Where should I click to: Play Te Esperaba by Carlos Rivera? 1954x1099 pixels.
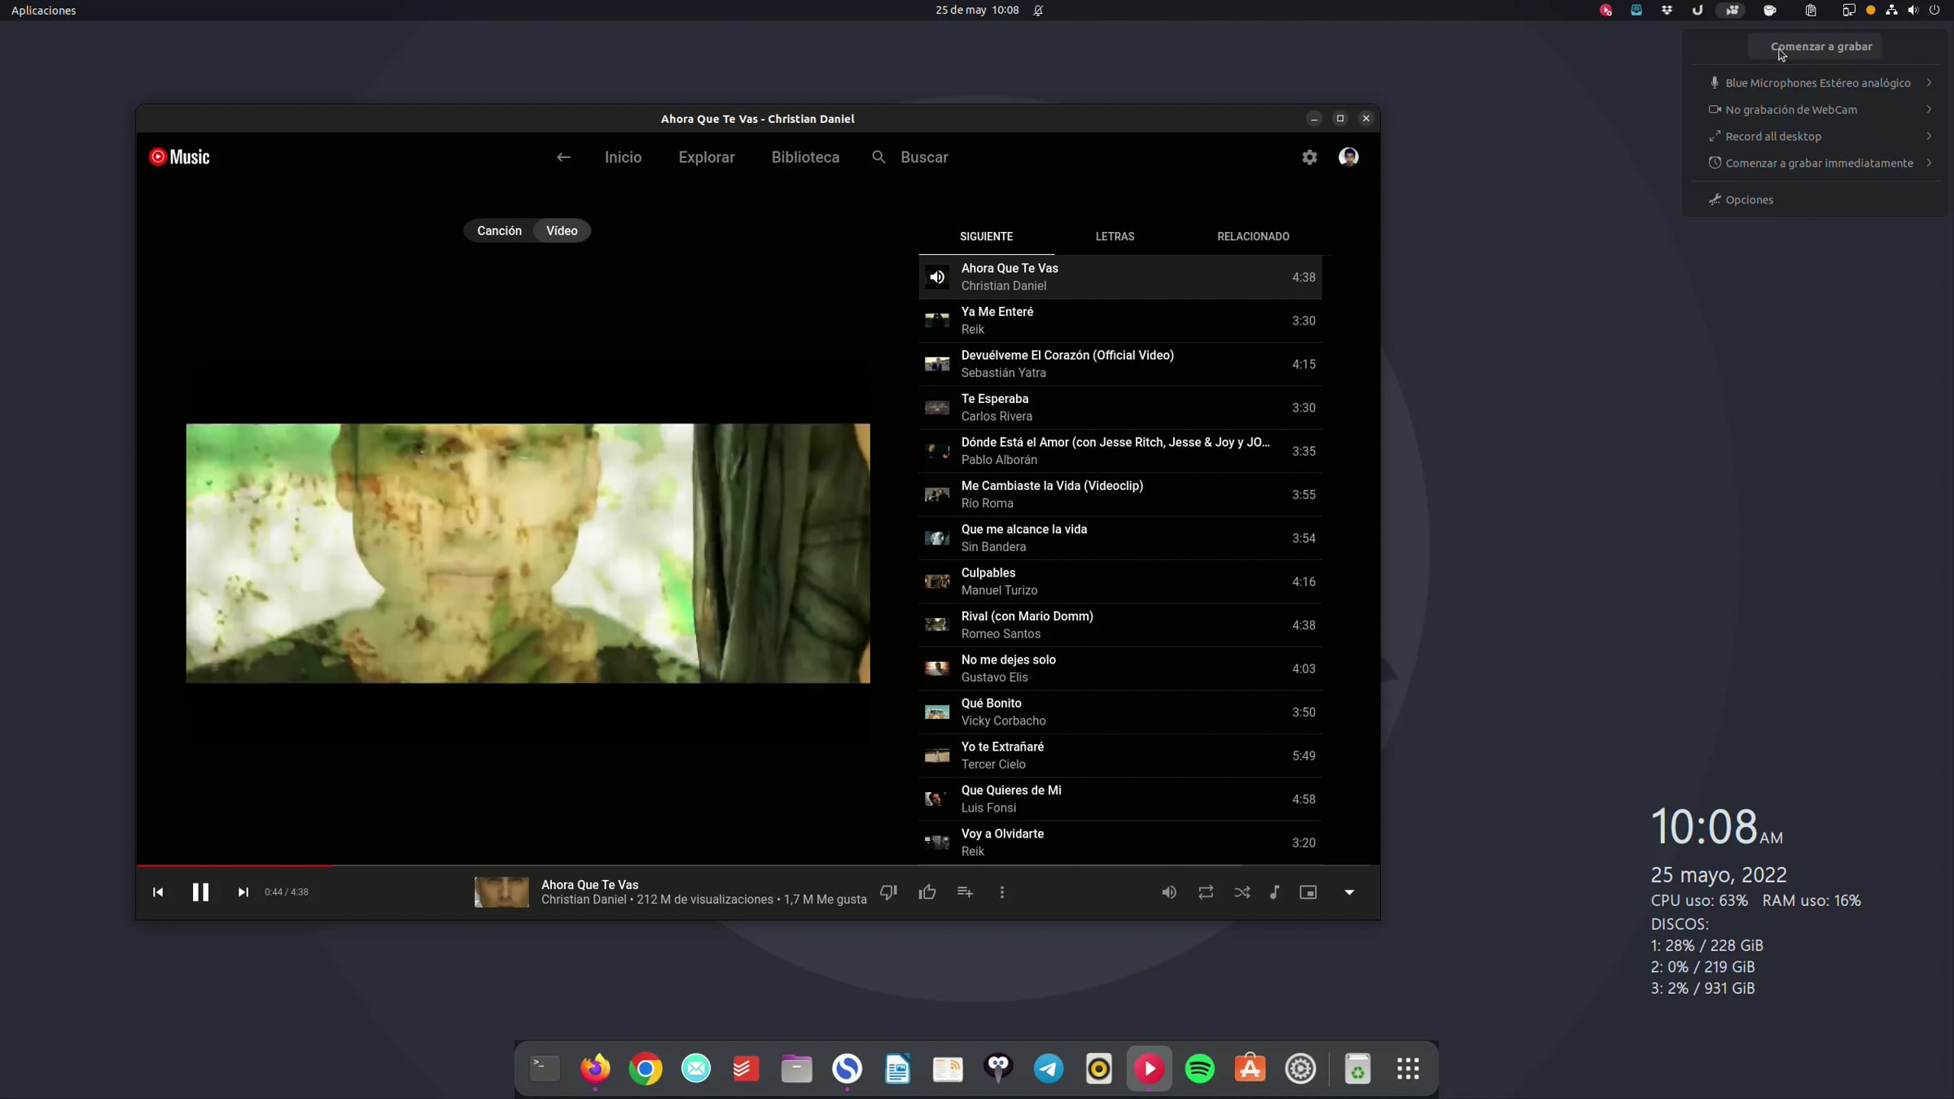tap(1120, 408)
